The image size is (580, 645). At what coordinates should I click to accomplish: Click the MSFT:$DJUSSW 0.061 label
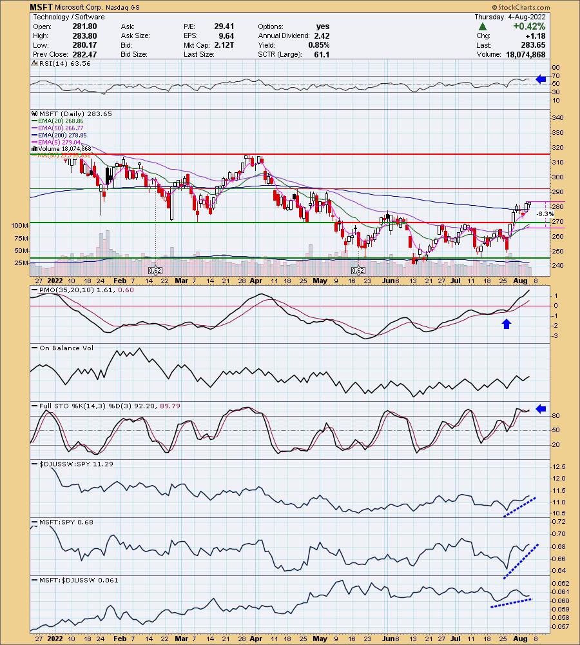coord(79,580)
